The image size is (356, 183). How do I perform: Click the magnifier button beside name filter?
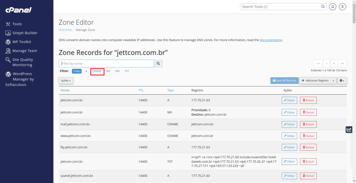(x=158, y=64)
